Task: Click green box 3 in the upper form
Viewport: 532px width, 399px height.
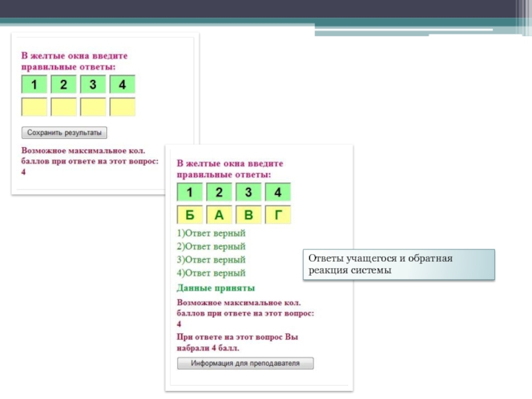Action: point(93,84)
